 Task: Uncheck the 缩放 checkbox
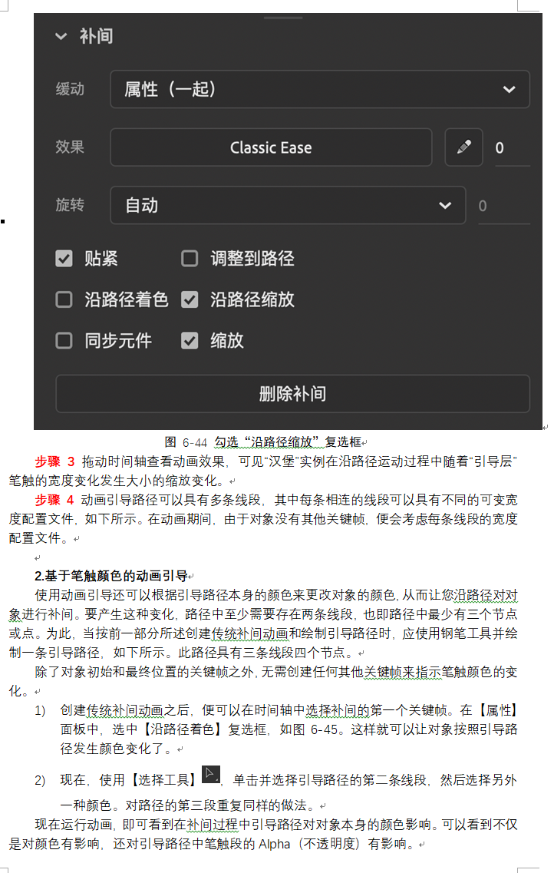(190, 341)
